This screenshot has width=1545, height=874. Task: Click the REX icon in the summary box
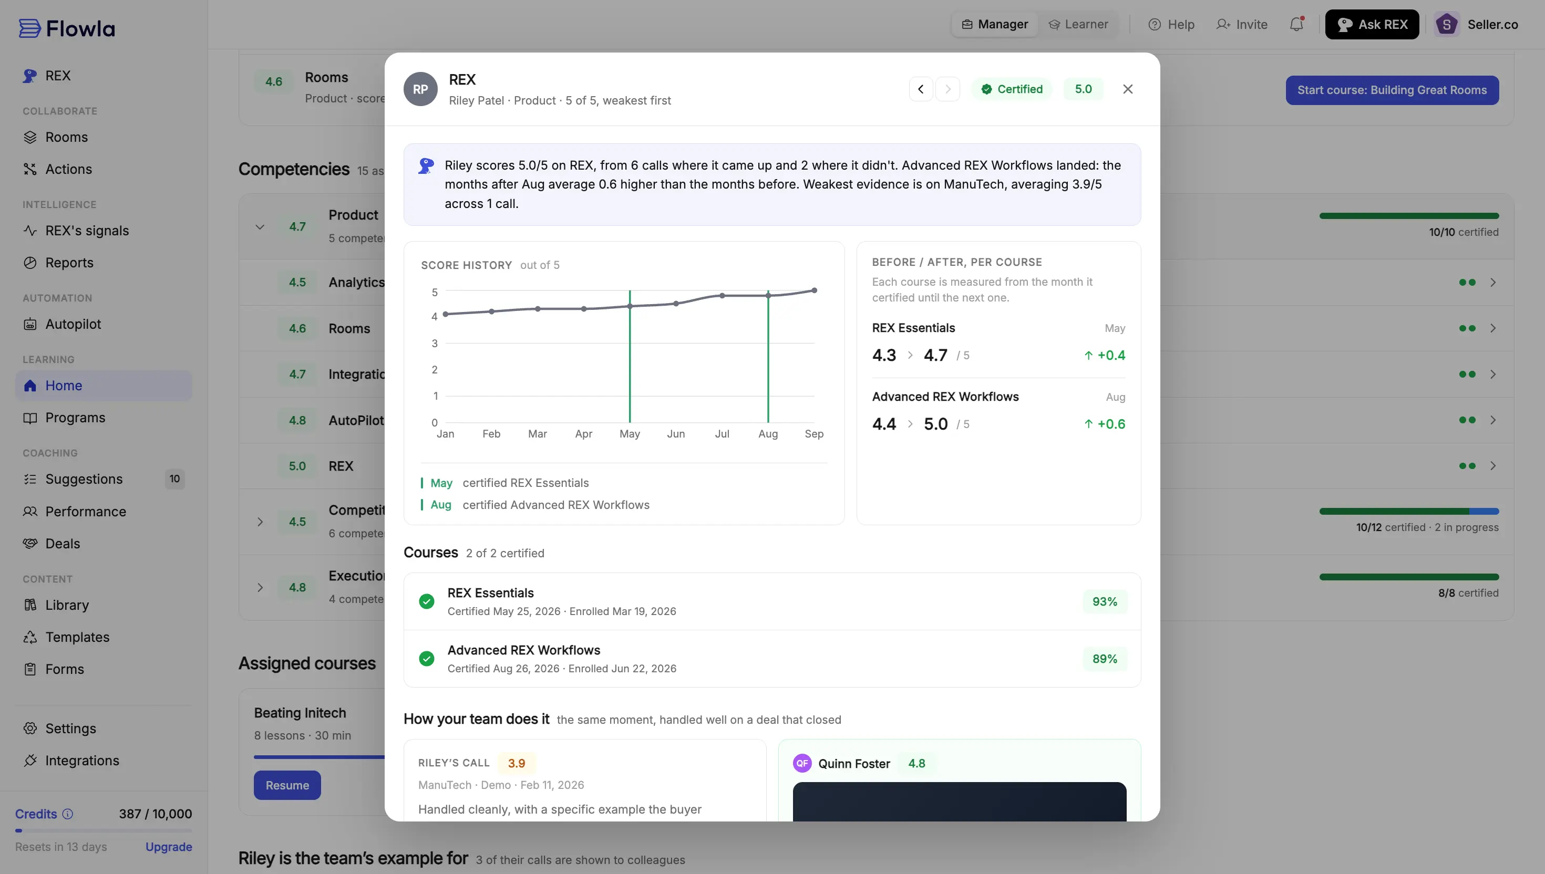pyautogui.click(x=426, y=165)
